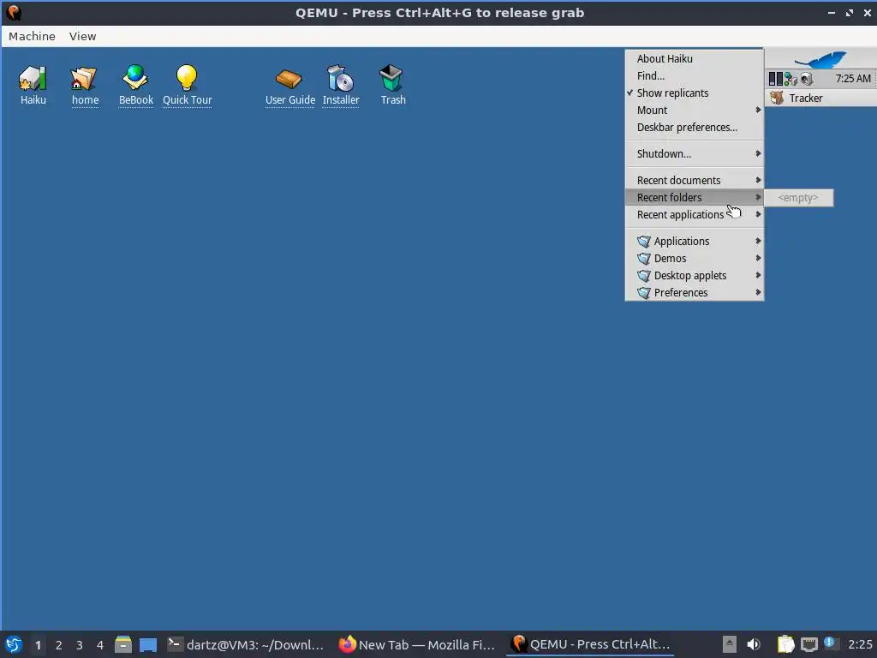This screenshot has width=877, height=658.
Task: Click the QEMU title bar app icon
Action: [14, 13]
